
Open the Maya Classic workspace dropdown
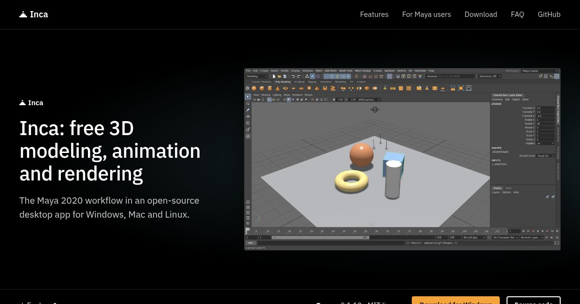540,71
